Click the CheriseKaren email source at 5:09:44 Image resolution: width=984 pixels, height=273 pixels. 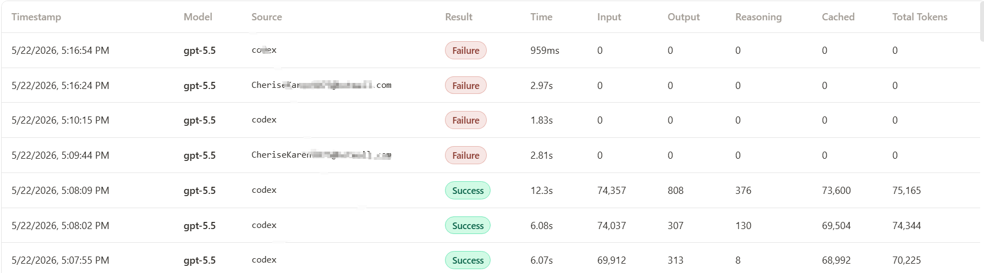pyautogui.click(x=321, y=155)
